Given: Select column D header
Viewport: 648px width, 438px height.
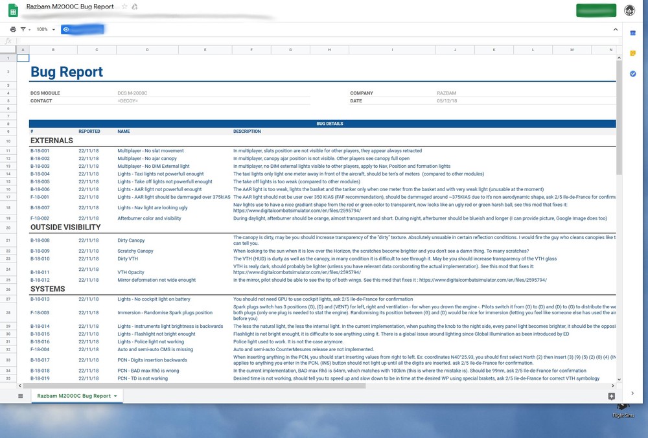Looking at the screenshot, I should point(147,50).
